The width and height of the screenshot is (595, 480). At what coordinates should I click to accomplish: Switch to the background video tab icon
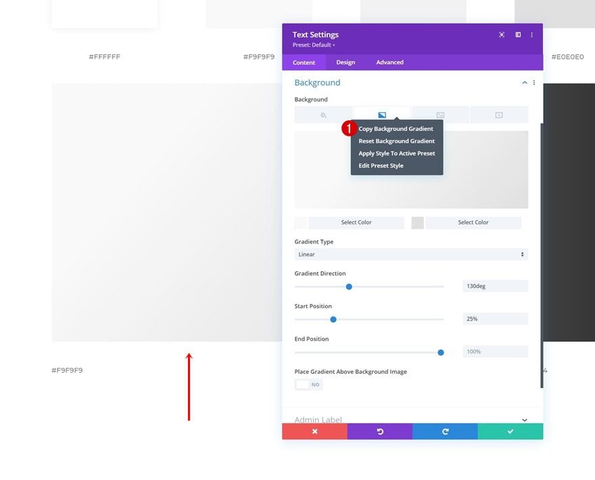(x=499, y=115)
